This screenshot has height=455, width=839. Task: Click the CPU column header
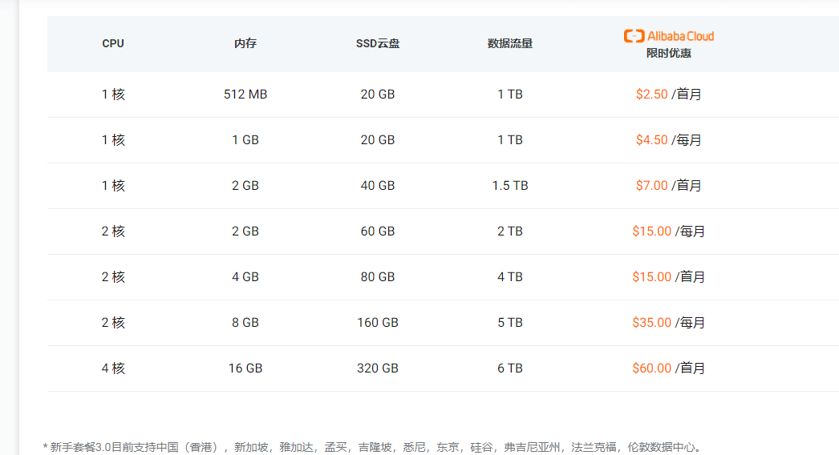pyautogui.click(x=113, y=43)
